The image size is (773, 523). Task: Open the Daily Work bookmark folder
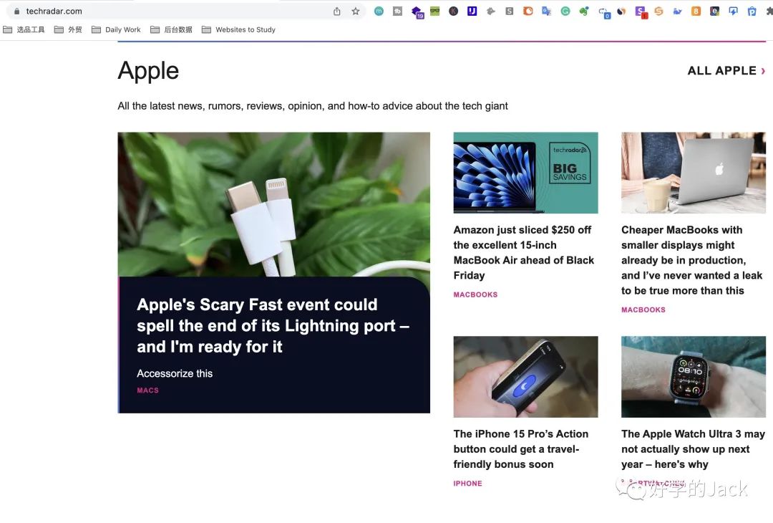[x=117, y=29]
